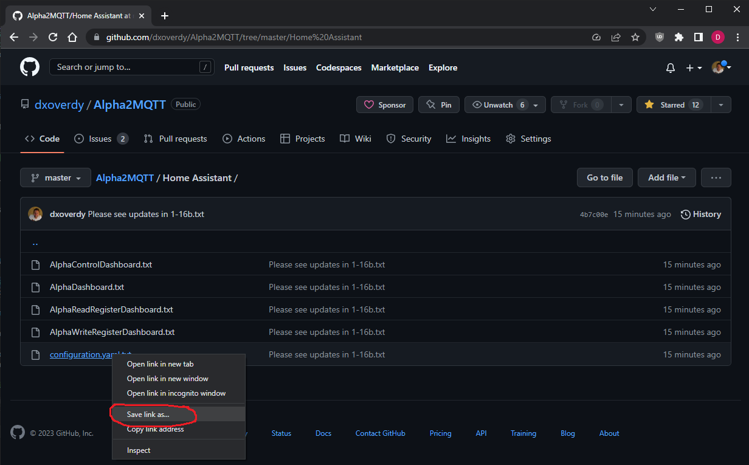Bookmark this page with the star icon
The width and height of the screenshot is (749, 465).
pos(635,37)
